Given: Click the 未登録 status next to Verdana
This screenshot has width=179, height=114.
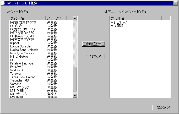Looking at the screenshot, I should pyautogui.click(x=52, y=84).
